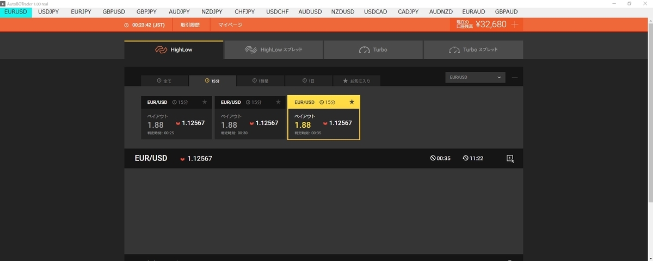Switch to the AUDJPY pair tab

pos(180,11)
